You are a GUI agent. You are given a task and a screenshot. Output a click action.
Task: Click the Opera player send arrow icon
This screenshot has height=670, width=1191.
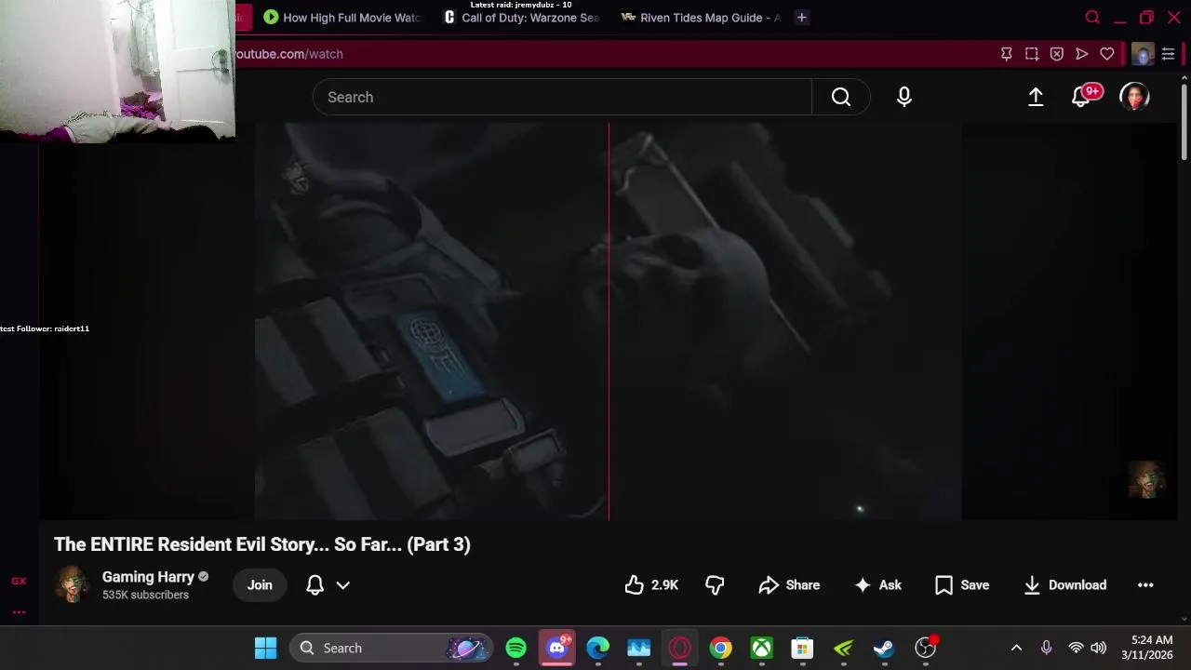pos(1081,54)
